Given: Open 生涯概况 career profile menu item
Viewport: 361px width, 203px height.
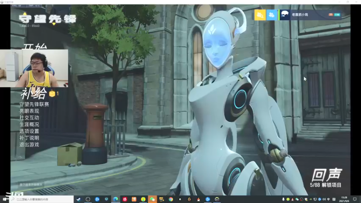Looking at the screenshot, I should tap(29, 125).
